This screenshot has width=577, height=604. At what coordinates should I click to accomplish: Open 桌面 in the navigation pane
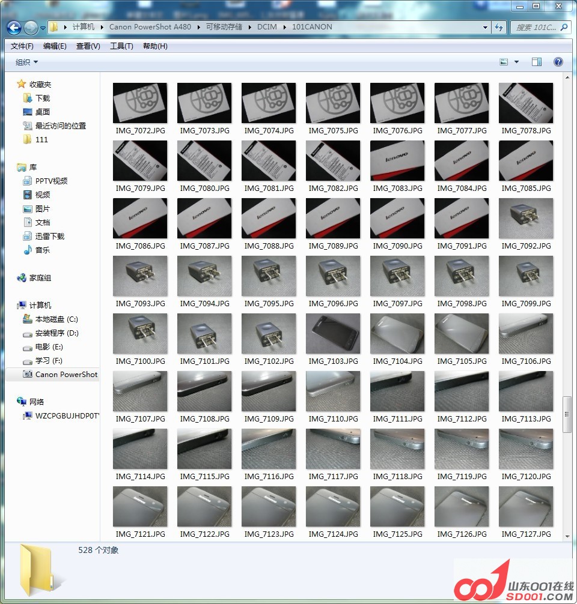tap(43, 112)
